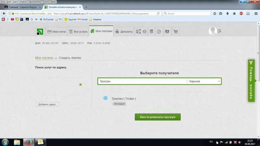Open the Bookmarks menu
This screenshot has height=146, width=260.
coord(35,2)
